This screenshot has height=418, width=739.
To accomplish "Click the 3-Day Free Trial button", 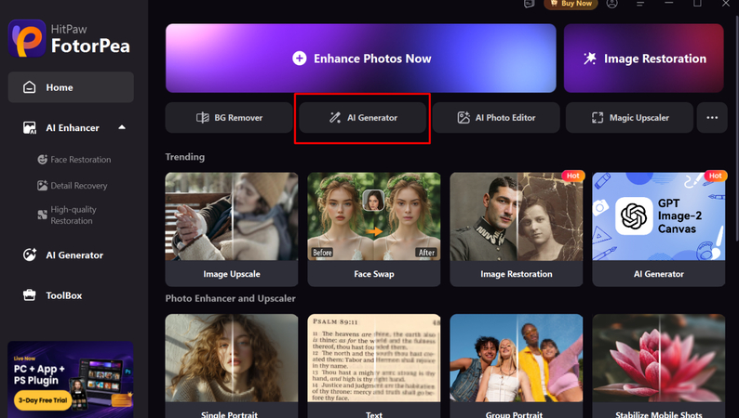I will pyautogui.click(x=43, y=400).
